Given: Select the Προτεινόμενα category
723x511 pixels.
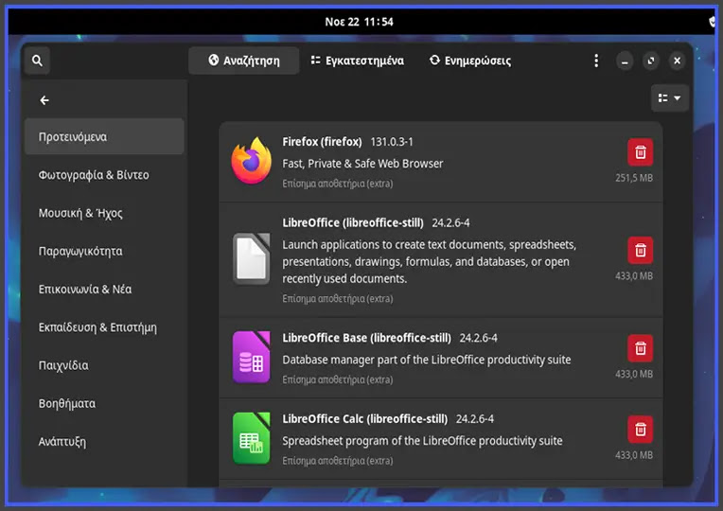Looking at the screenshot, I should [105, 136].
